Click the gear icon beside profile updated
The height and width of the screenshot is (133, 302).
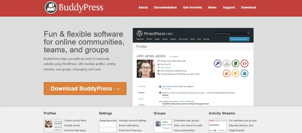coord(160,86)
